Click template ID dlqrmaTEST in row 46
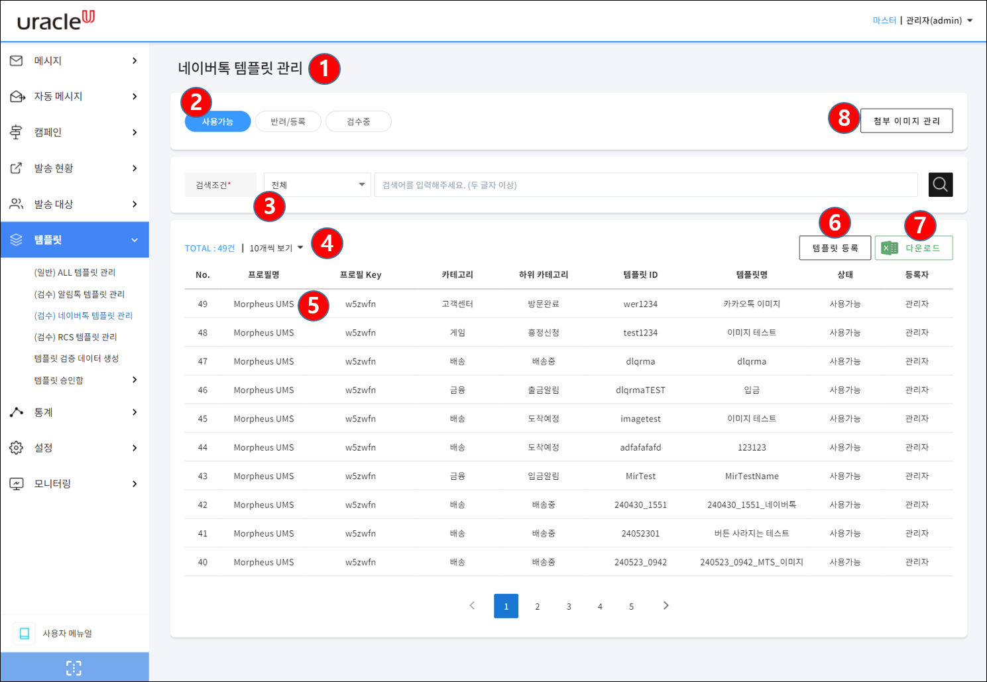Viewport: 987px width, 682px height. pos(640,390)
